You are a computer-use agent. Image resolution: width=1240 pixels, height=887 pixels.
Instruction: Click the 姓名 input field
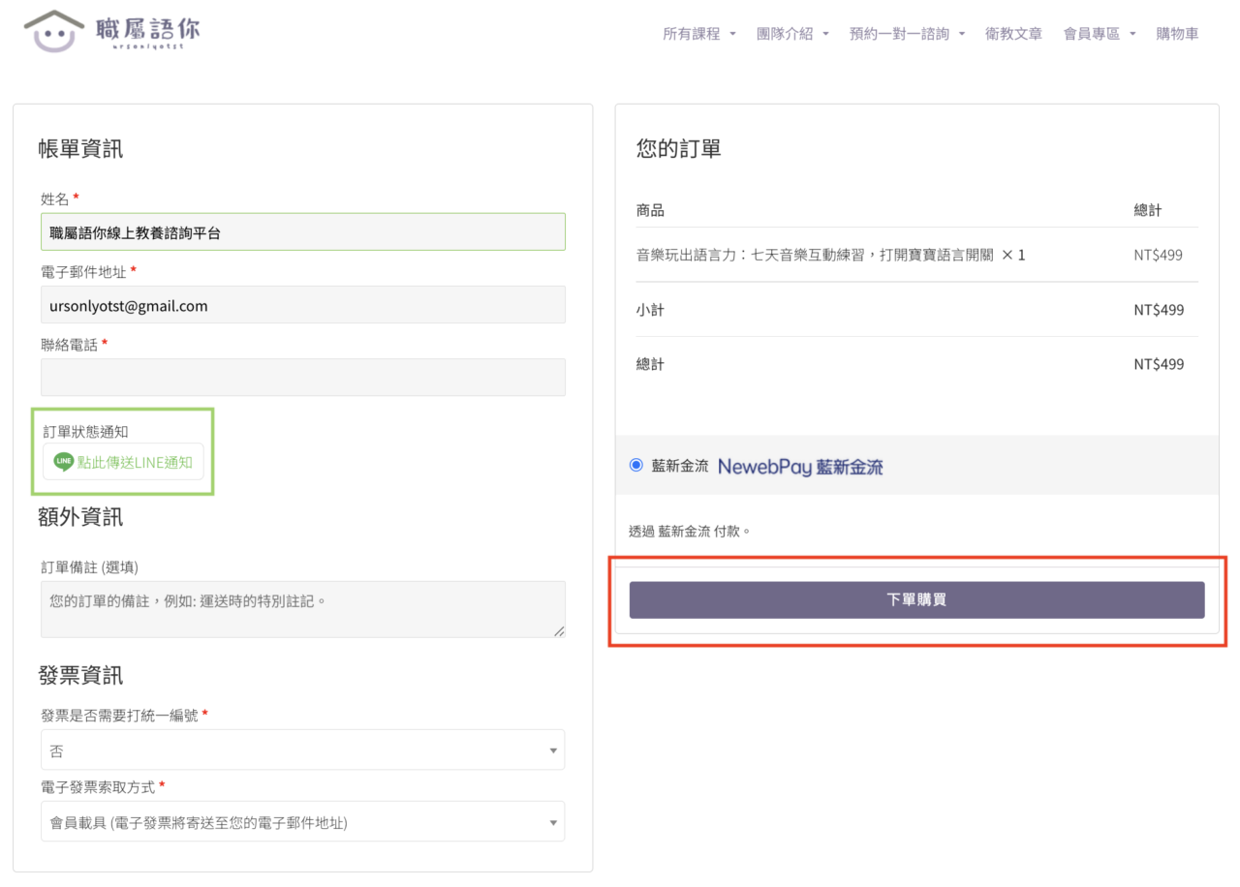click(x=302, y=232)
